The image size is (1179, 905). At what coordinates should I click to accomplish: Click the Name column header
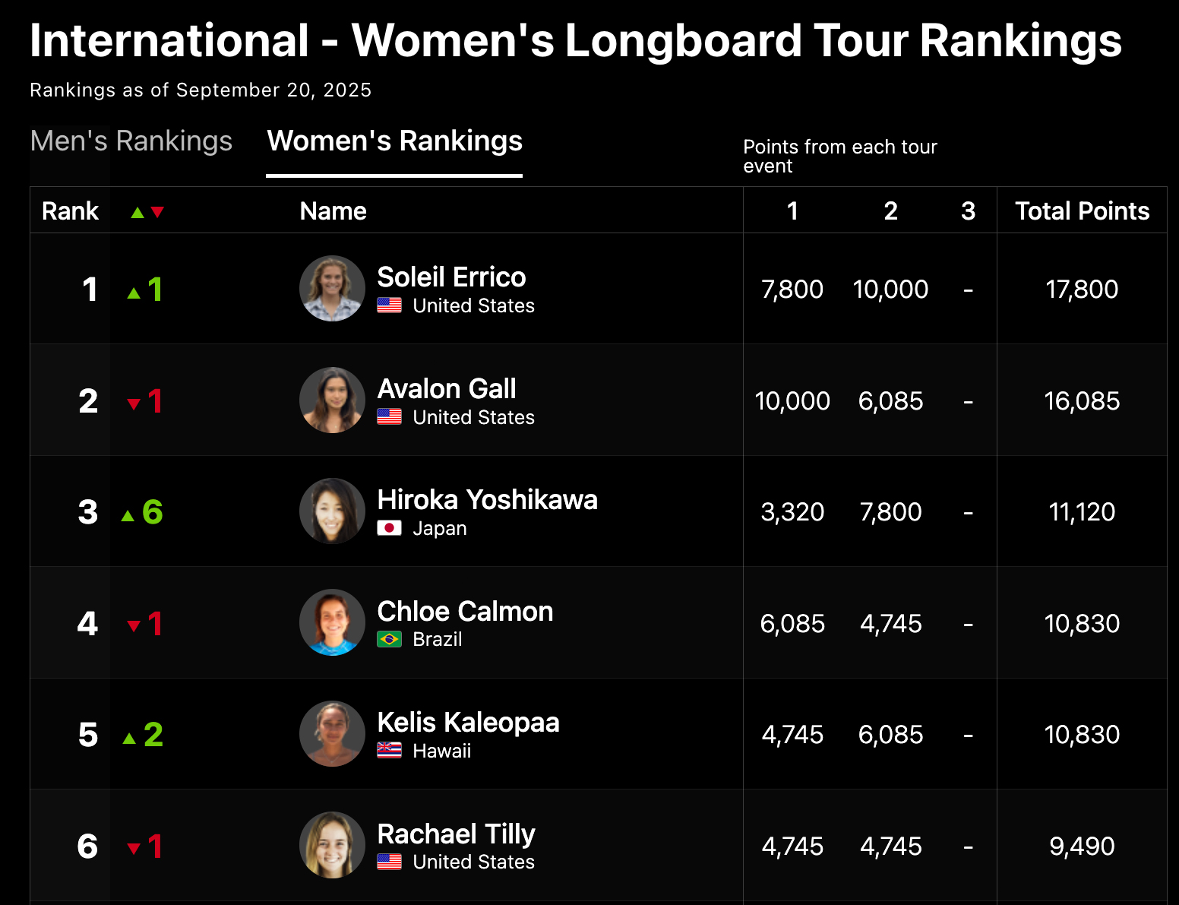click(333, 211)
